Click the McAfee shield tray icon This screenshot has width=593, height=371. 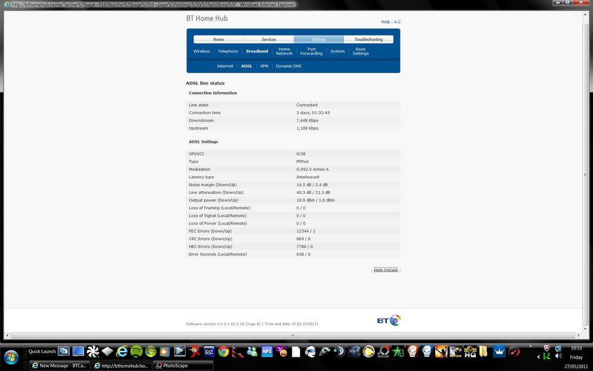click(547, 348)
